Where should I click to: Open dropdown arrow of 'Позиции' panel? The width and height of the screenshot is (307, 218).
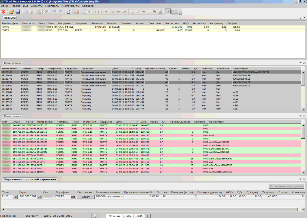tap(301, 18)
